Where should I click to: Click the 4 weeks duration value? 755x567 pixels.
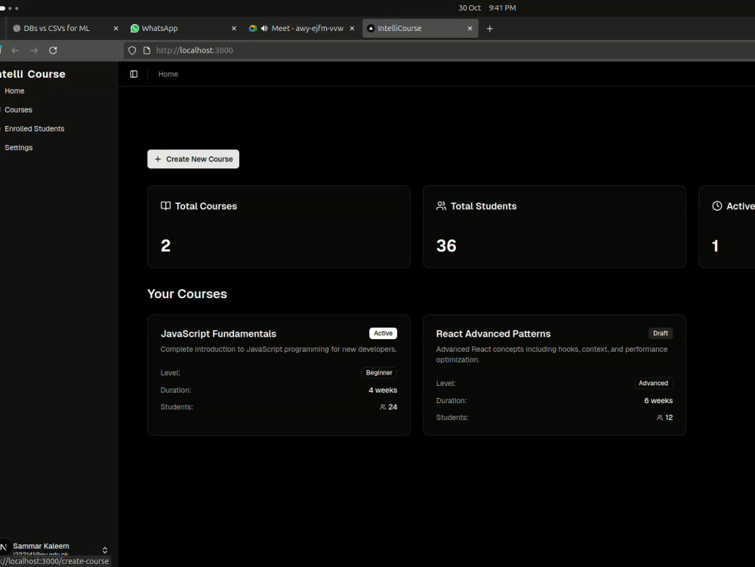383,390
